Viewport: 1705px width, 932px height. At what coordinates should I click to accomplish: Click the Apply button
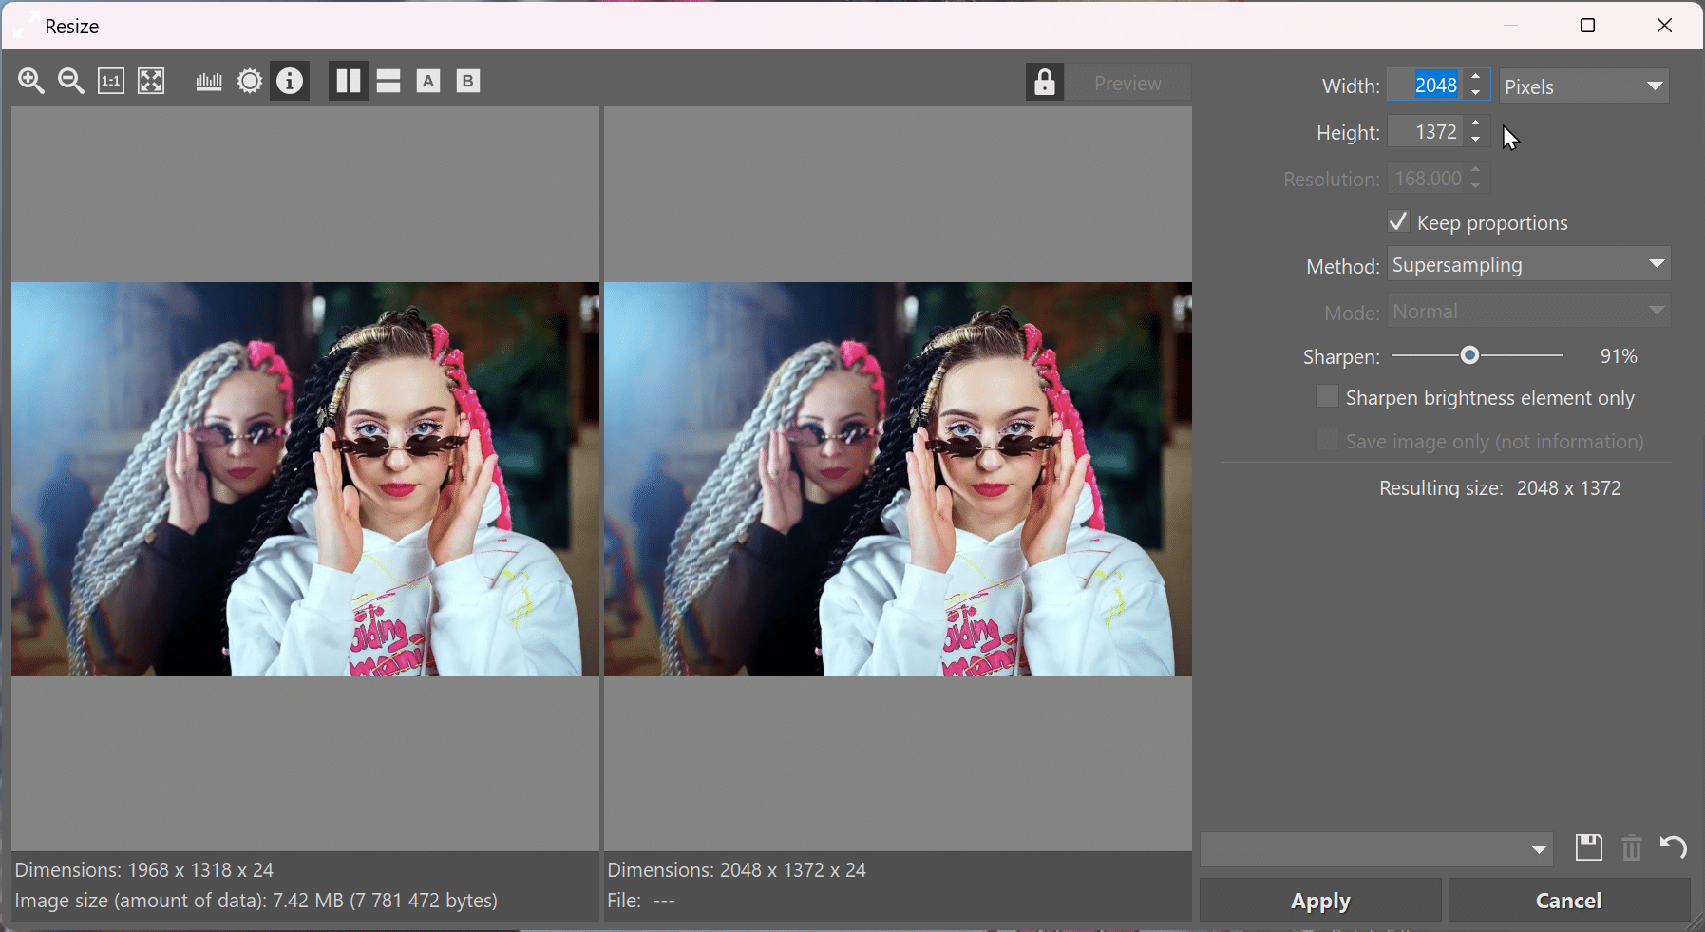pos(1319,901)
